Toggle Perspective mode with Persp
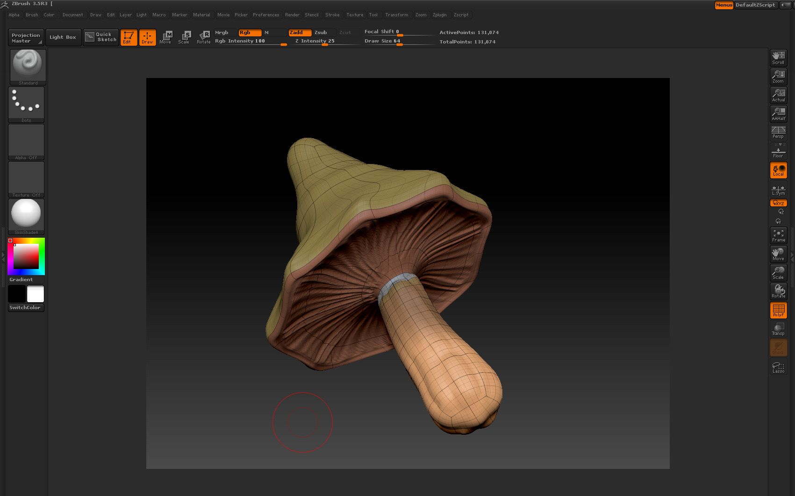Screen dimensions: 795x496 click(x=778, y=132)
